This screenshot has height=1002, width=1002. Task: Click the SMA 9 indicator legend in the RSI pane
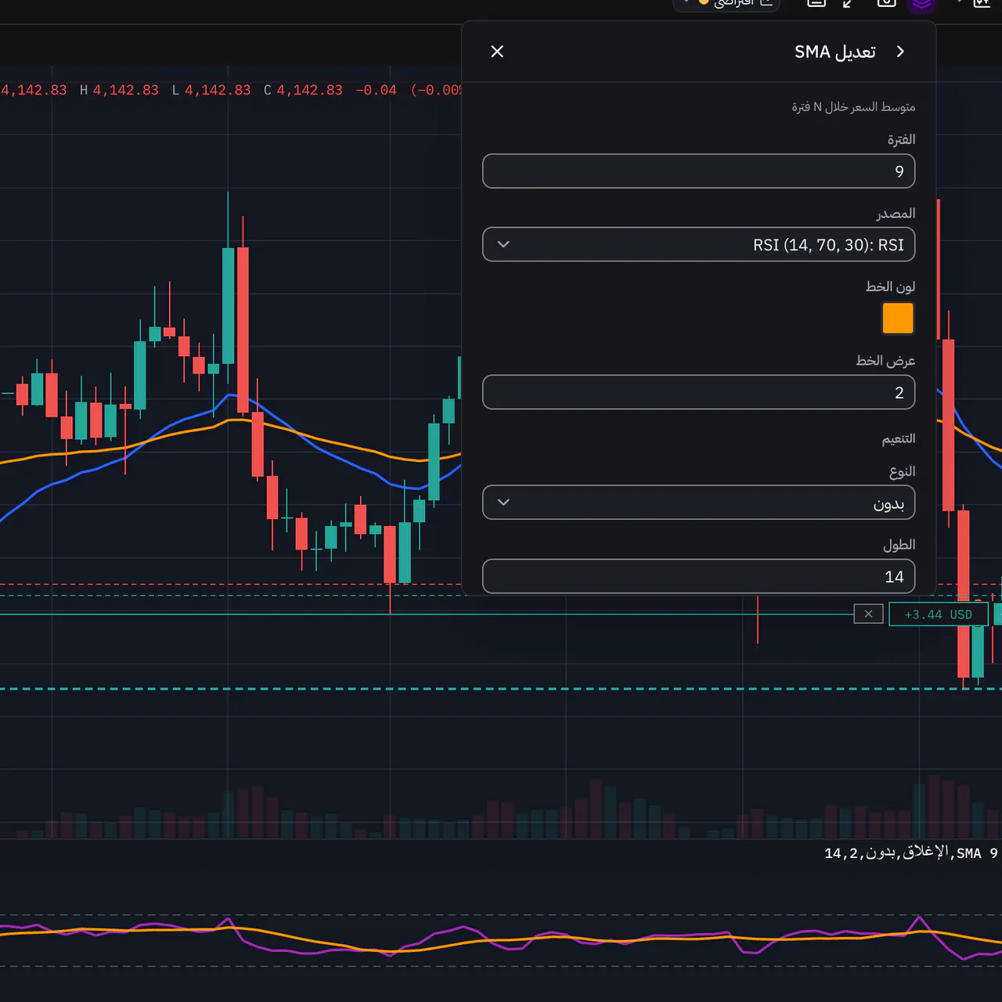911,853
